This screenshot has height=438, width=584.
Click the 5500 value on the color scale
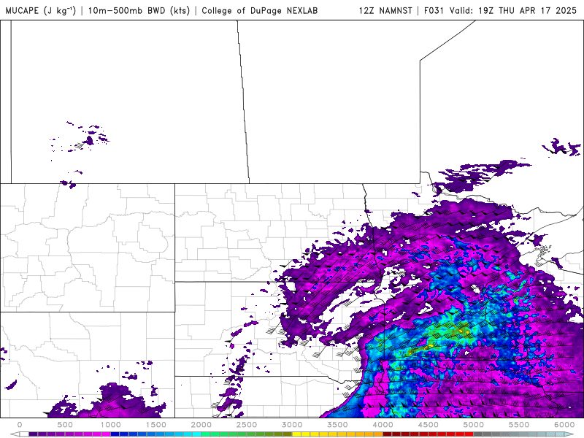tap(519, 425)
